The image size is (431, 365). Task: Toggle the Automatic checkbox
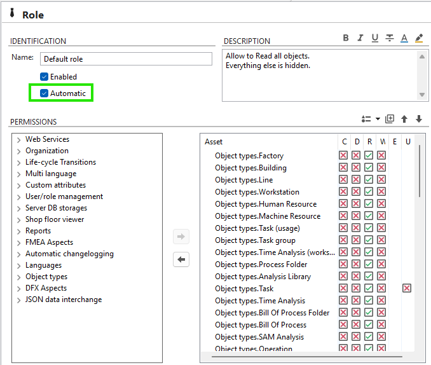point(44,93)
